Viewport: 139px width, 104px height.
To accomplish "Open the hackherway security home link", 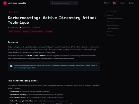I will point(15,3).
